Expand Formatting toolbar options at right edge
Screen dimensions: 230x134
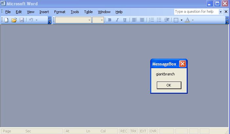(227, 20)
